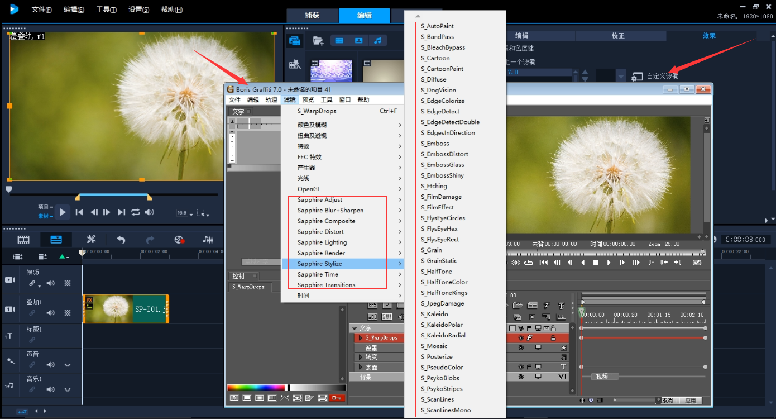Pick a hue from the rainbow color strip
This screenshot has height=419, width=776.
tap(256, 387)
